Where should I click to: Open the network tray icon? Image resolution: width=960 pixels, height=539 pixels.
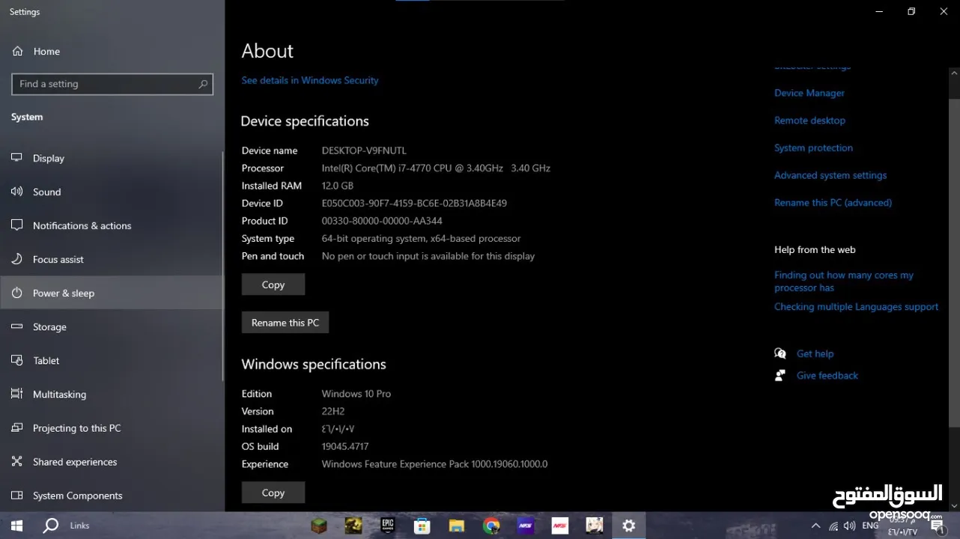(x=833, y=526)
